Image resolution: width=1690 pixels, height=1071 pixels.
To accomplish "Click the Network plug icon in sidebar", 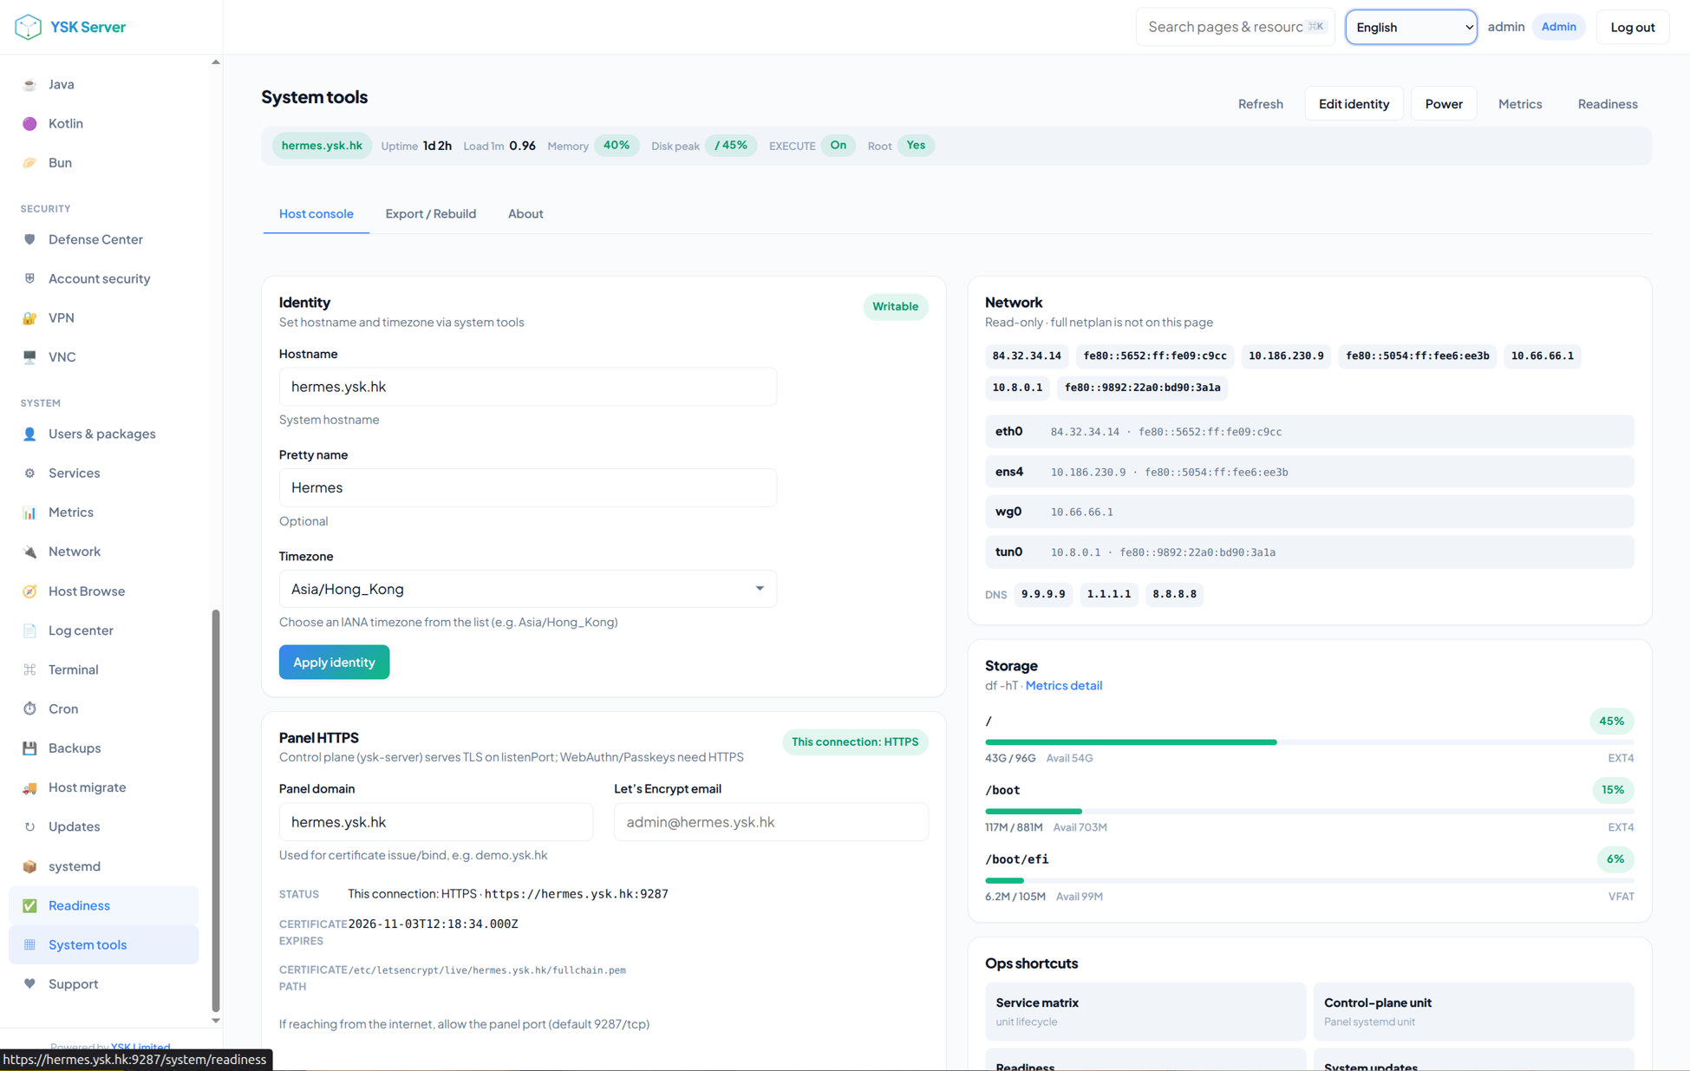I will click(x=29, y=552).
